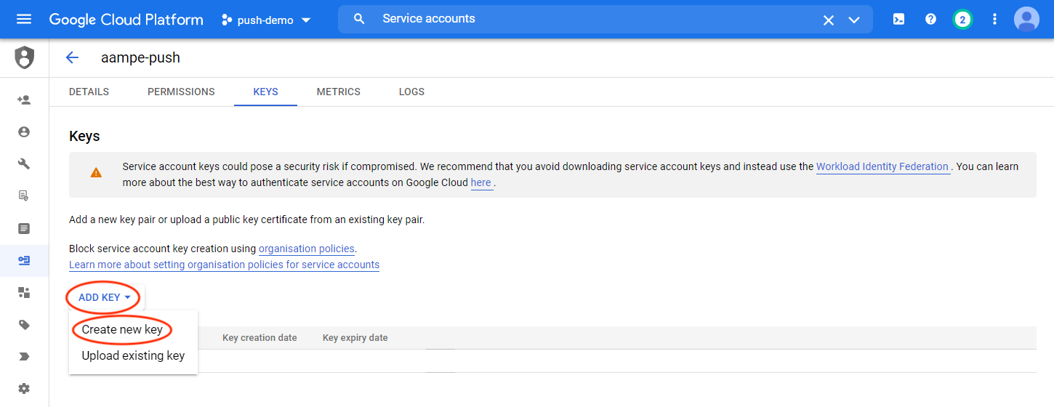Expand the search options chevron
The height and width of the screenshot is (407, 1054).
click(x=854, y=20)
